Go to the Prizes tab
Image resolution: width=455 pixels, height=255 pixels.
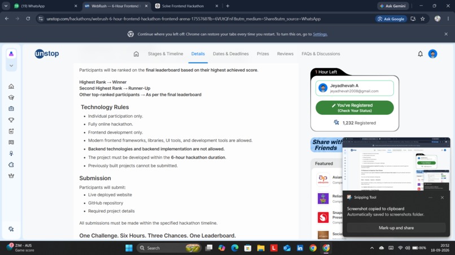pos(262,54)
